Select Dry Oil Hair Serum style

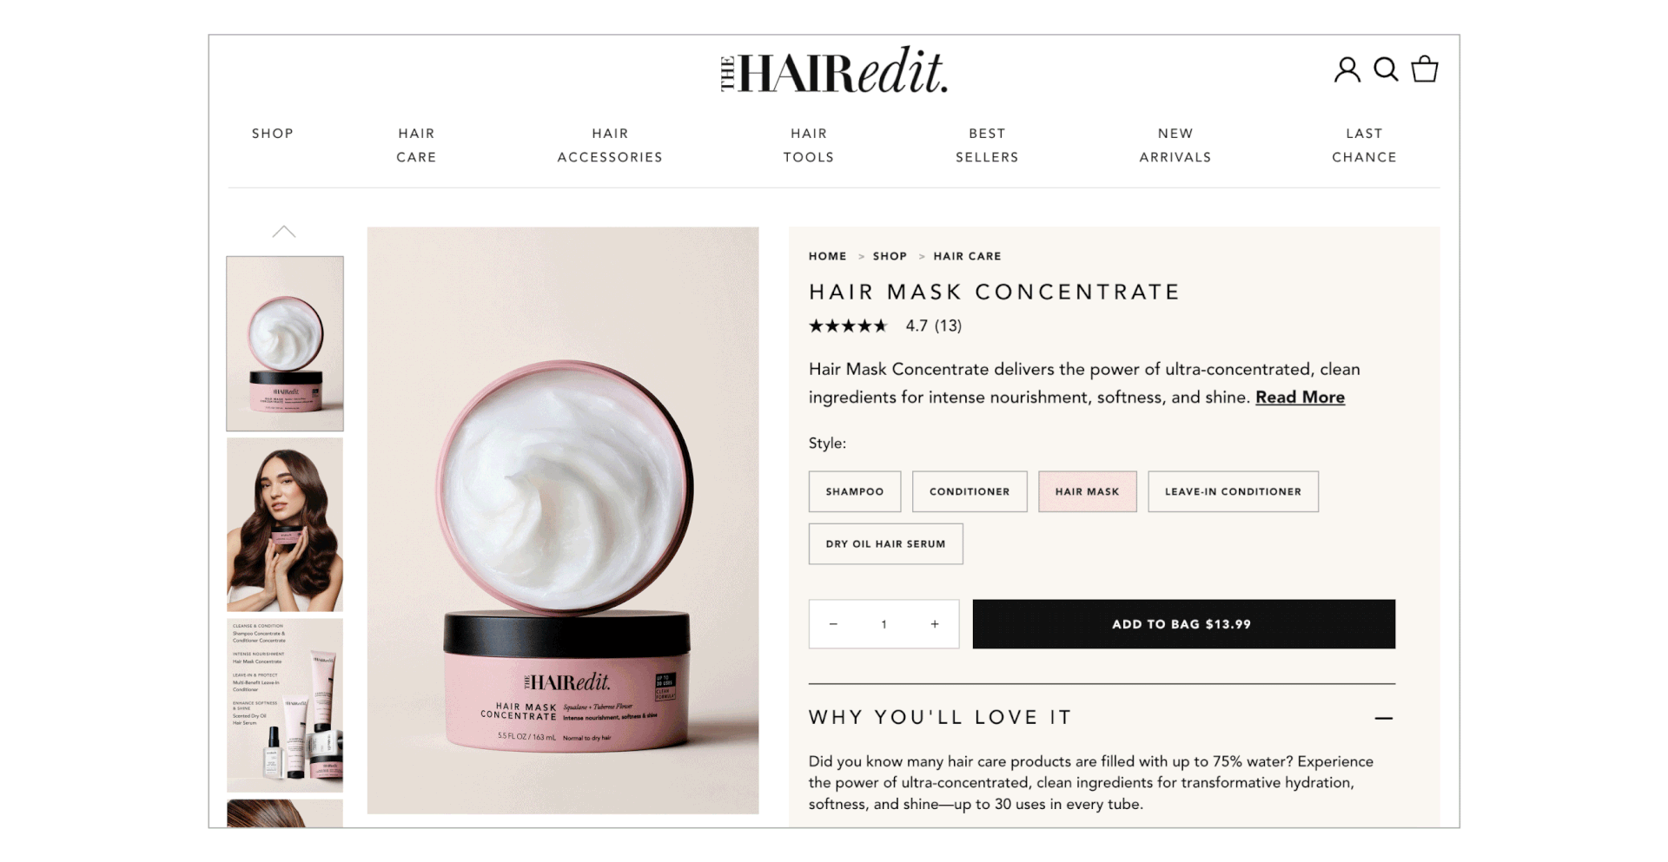pyautogui.click(x=885, y=544)
